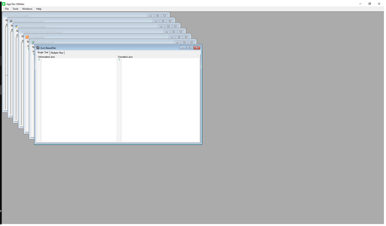386x226 pixels.
Task: Select the Single Text tab
Action: pos(43,53)
